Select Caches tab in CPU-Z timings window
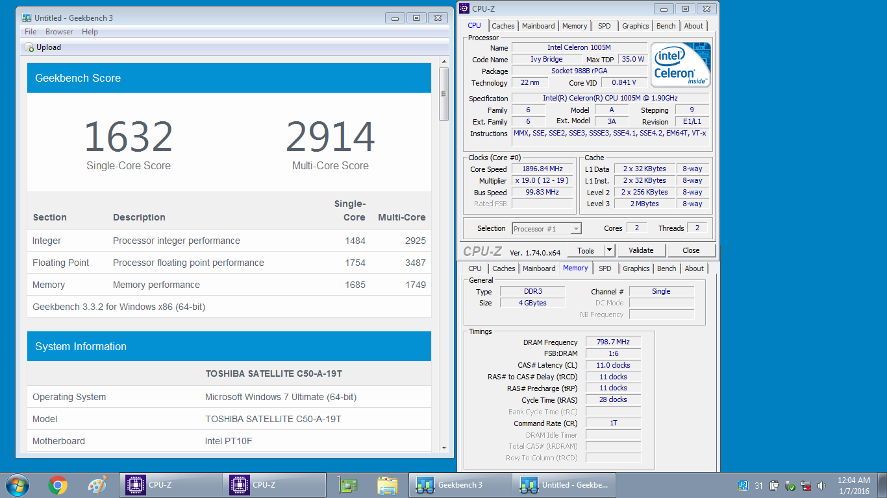The width and height of the screenshot is (887, 498). (x=503, y=268)
